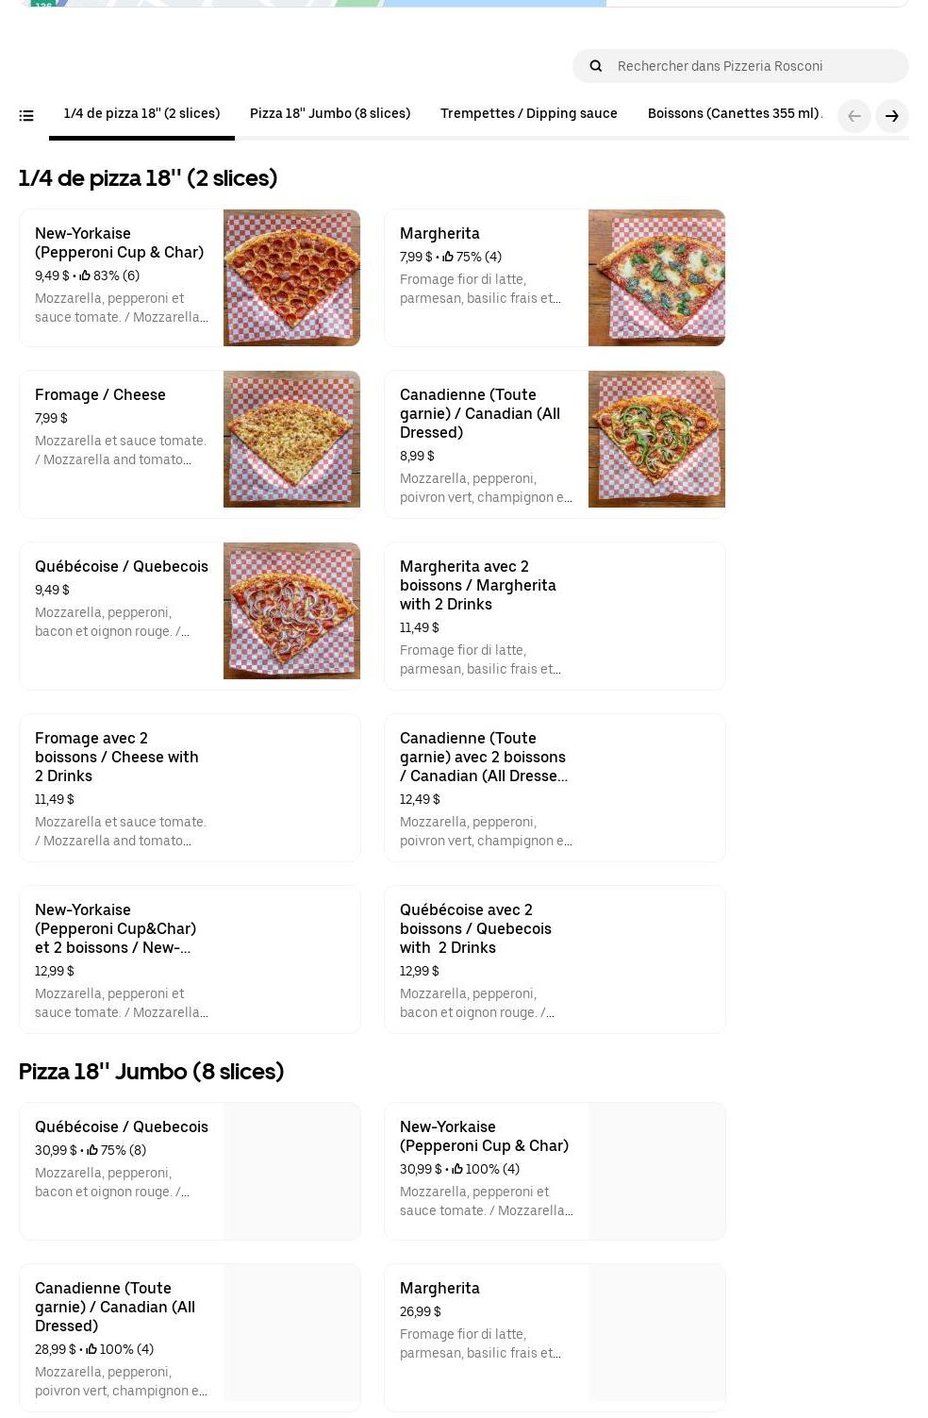The width and height of the screenshot is (928, 1418).
Task: Open the menu category list icon
Action: 26,116
